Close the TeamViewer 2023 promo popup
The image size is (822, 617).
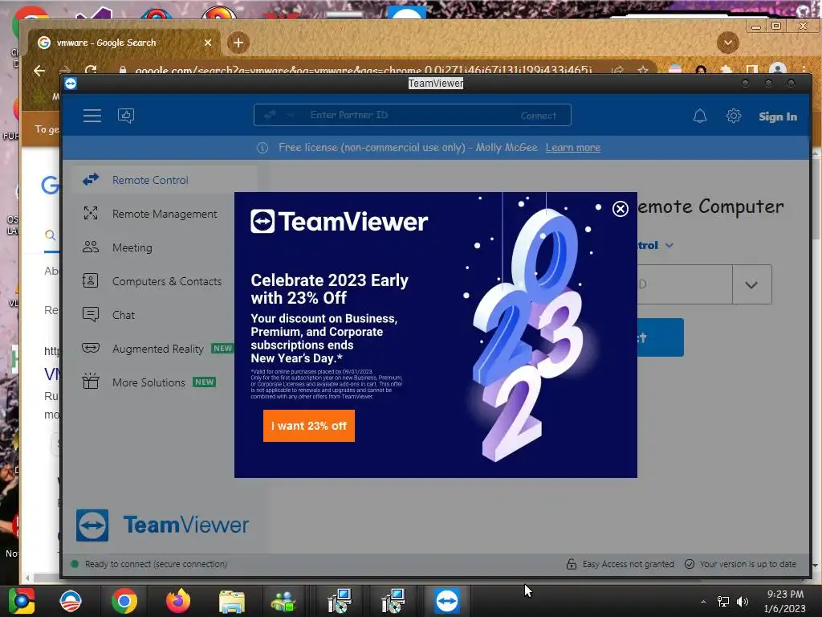click(621, 209)
